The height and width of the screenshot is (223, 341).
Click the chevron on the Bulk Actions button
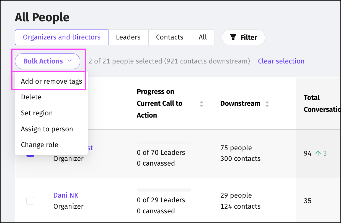(69, 61)
